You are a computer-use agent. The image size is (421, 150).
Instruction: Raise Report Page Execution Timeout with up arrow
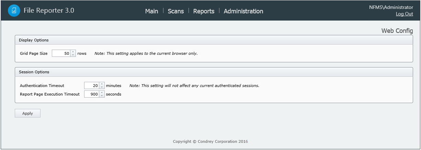tap(102, 92)
